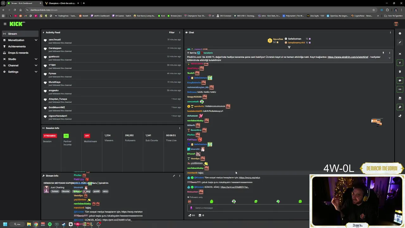Collapse the pinned message with its chevron
The height and width of the screenshot is (228, 405).
pos(389,58)
